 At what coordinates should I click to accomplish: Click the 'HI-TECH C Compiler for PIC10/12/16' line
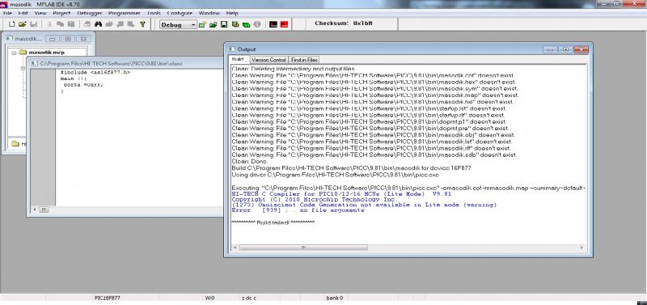tap(341, 194)
